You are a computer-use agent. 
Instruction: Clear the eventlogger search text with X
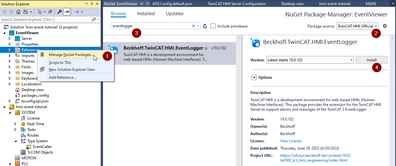[x=194, y=26]
